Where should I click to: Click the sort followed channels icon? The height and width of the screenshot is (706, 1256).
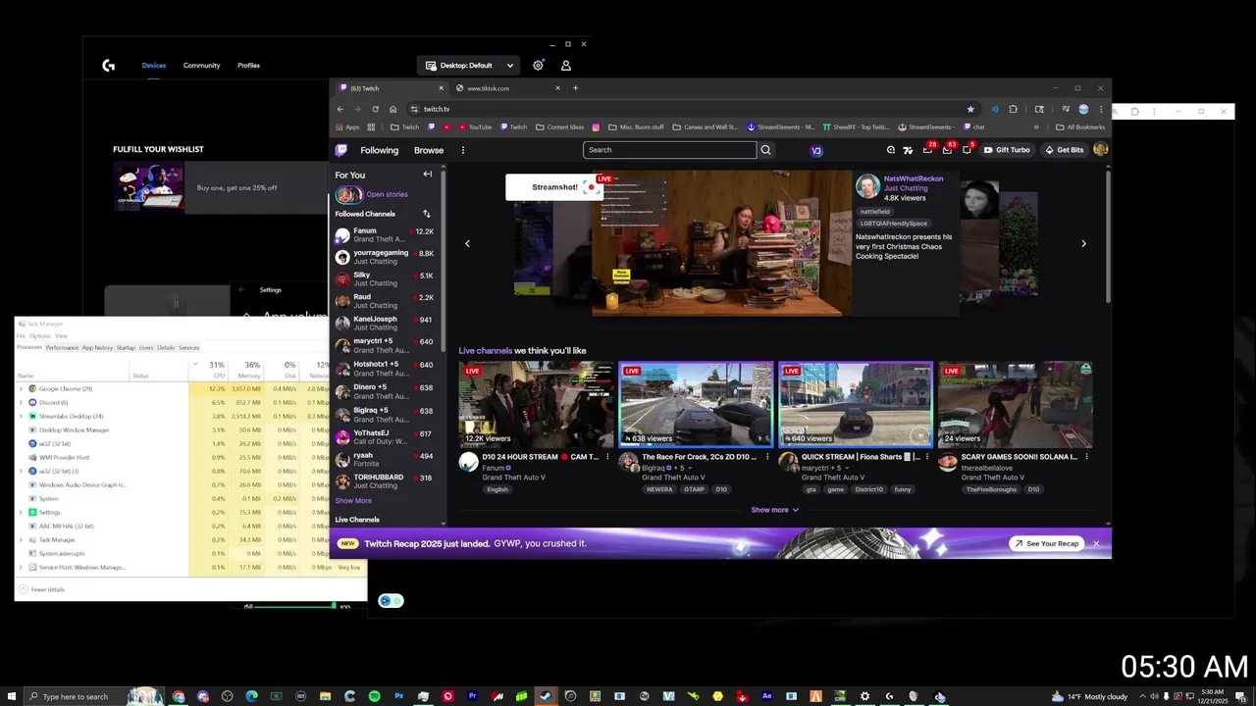pos(426,214)
